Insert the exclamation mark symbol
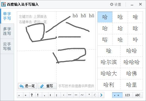146x101 pixels. [x=39, y=95]
